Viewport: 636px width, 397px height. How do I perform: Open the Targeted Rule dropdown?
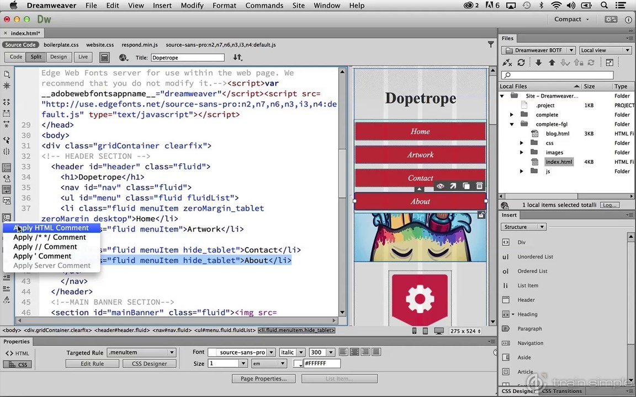[141, 352]
